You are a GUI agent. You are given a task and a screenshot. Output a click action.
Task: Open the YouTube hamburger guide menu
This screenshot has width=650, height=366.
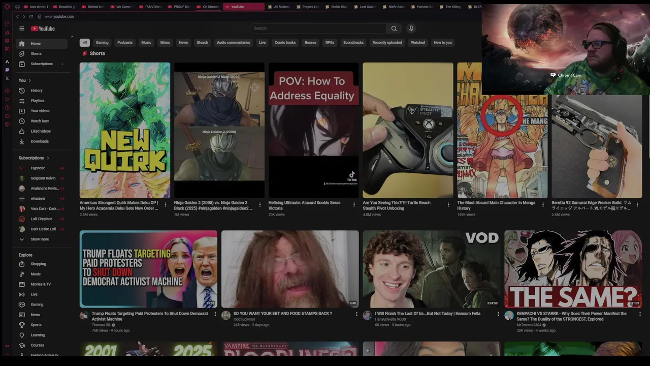tap(22, 28)
